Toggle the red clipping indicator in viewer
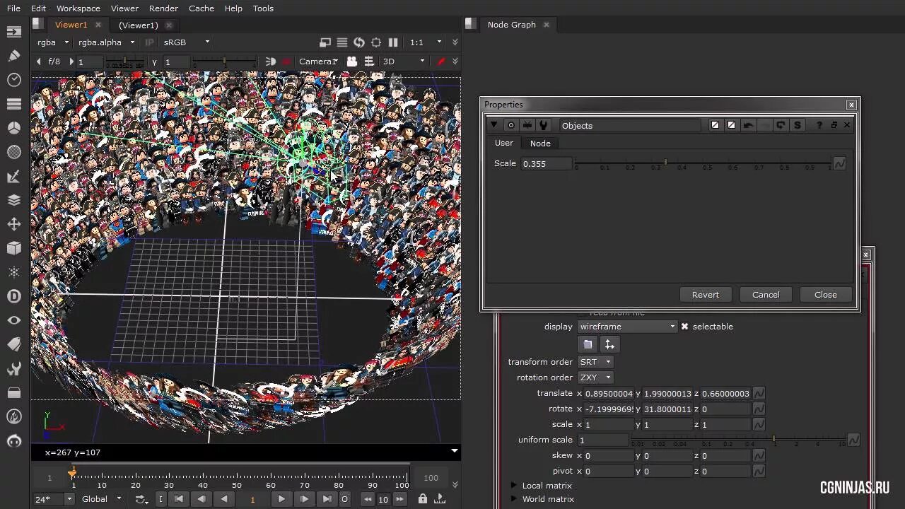This screenshot has width=905, height=509. (286, 62)
